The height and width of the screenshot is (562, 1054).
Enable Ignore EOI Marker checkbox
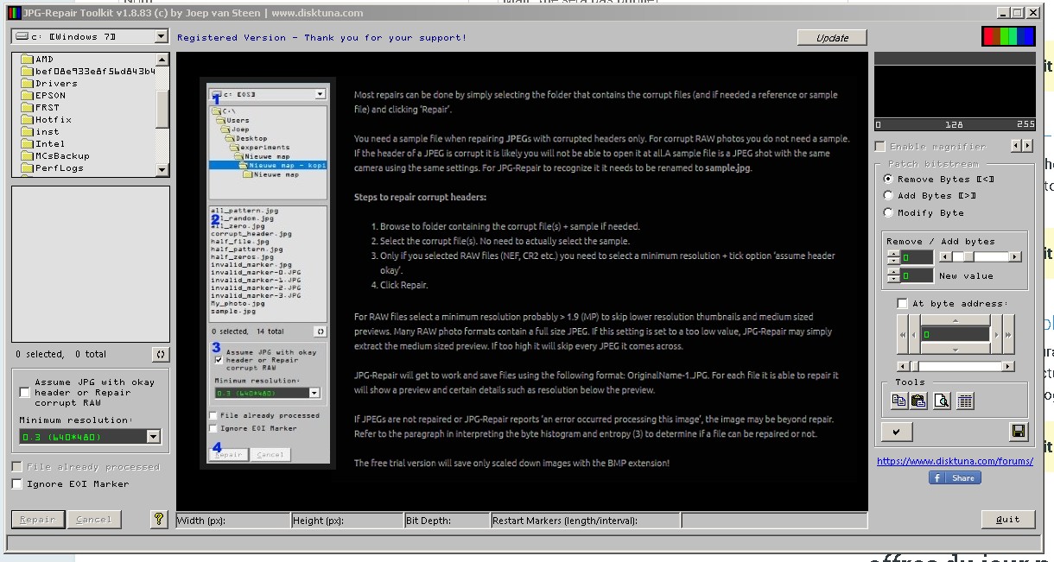17,484
